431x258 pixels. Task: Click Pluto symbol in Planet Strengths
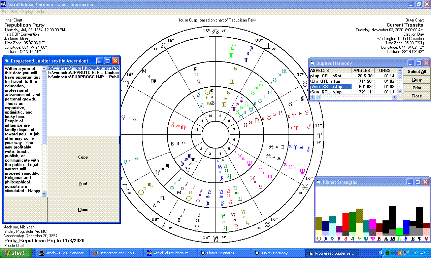(x=379, y=239)
